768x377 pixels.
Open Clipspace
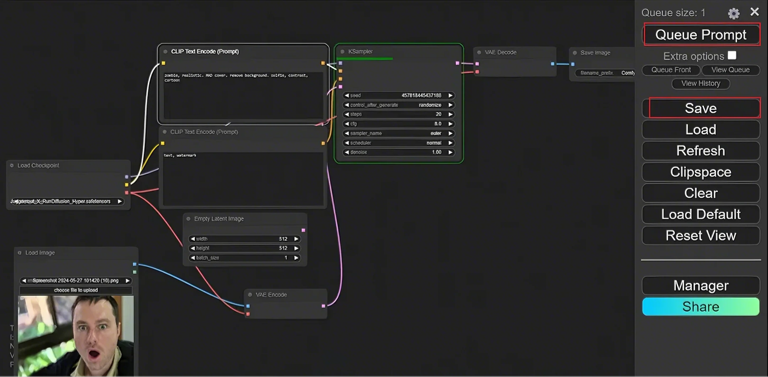(x=701, y=172)
